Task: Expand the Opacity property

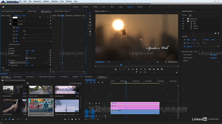Action: pos(6,63)
